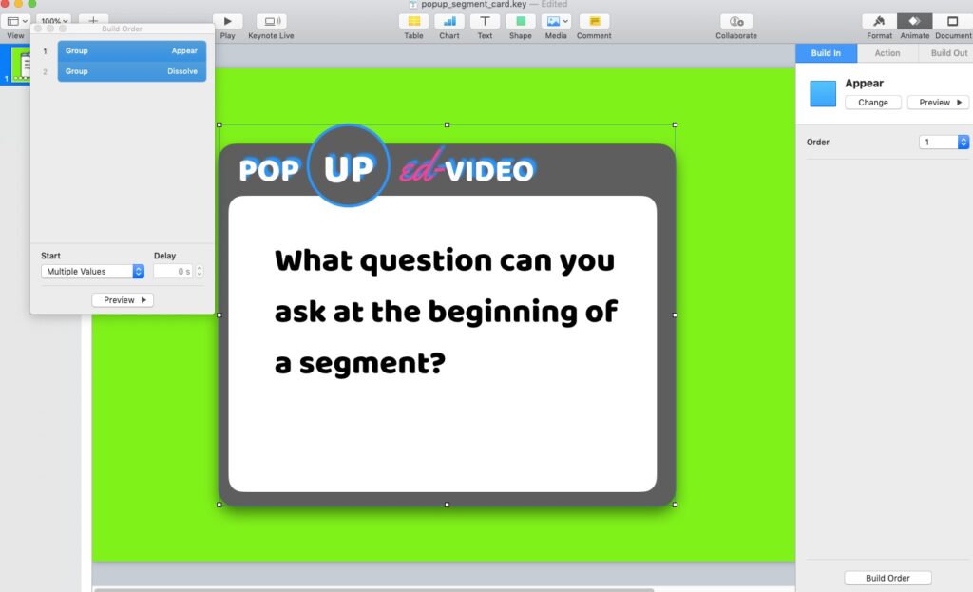The width and height of the screenshot is (973, 592).
Task: Click the Collaborate toolbar icon
Action: point(736,21)
